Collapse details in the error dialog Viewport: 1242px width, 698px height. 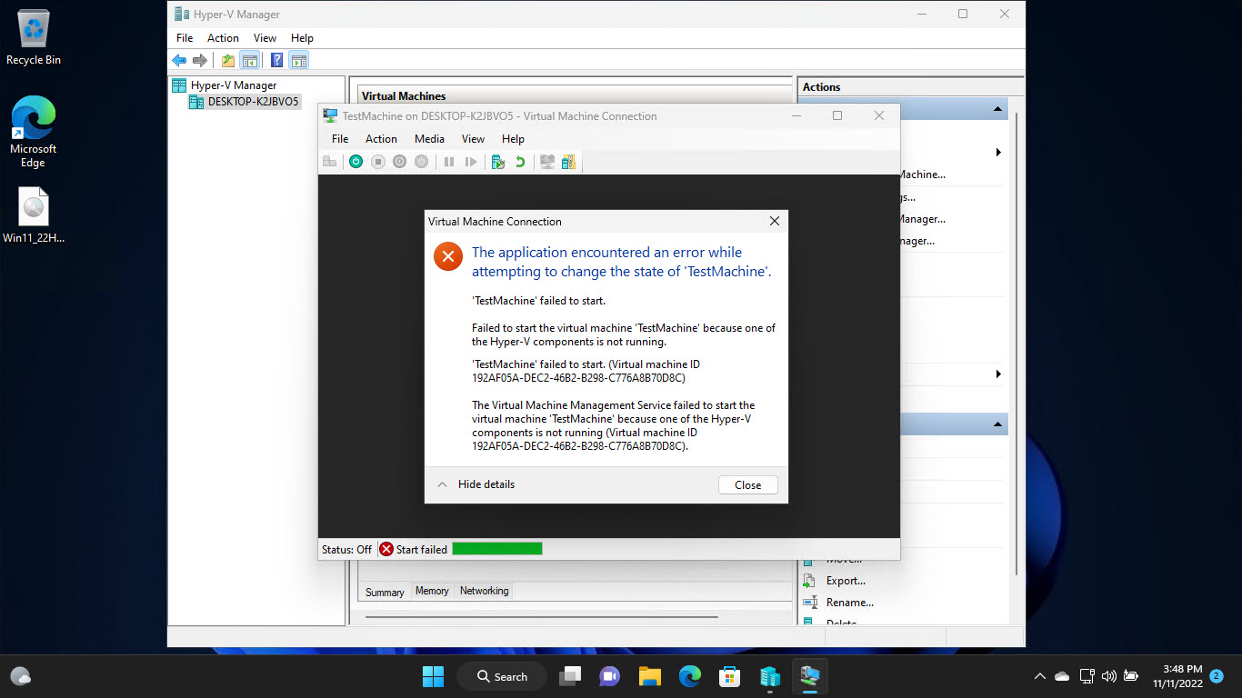[475, 484]
